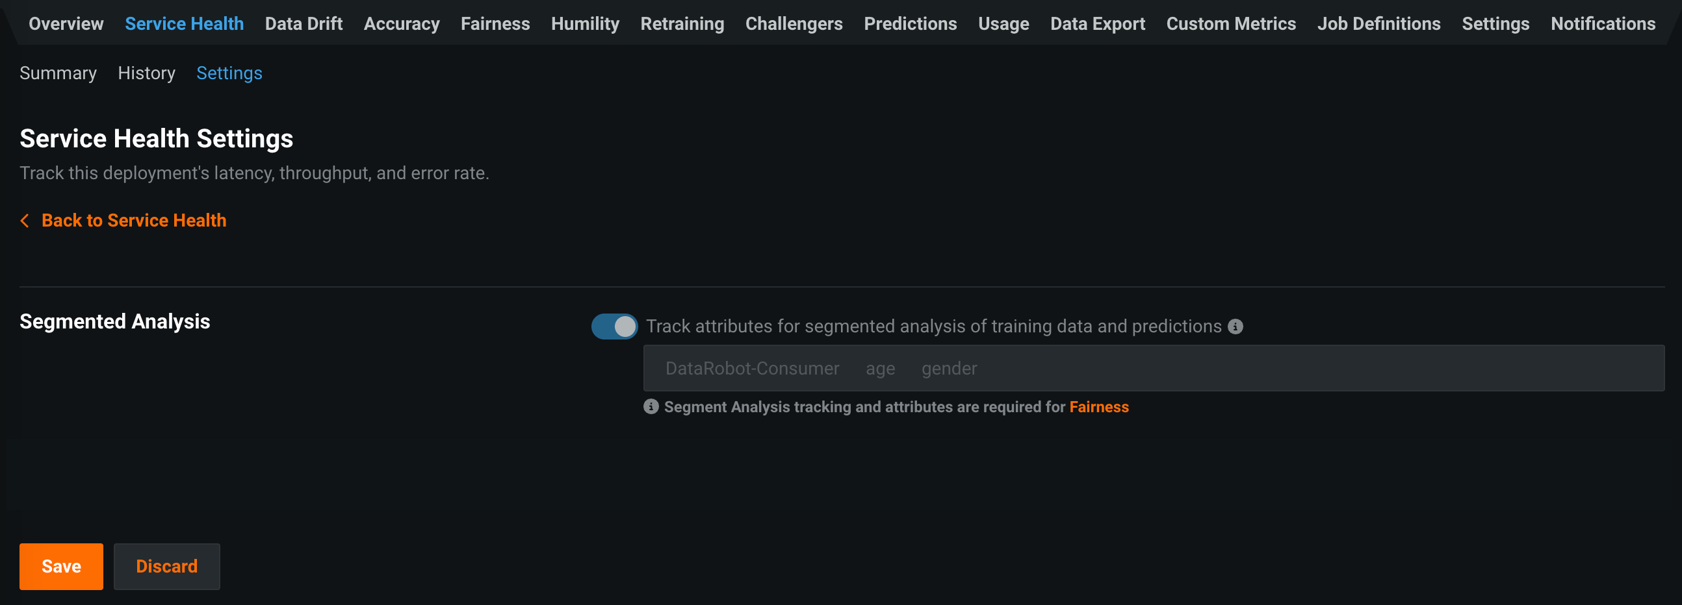Go to the Summary sub-tab

click(57, 73)
